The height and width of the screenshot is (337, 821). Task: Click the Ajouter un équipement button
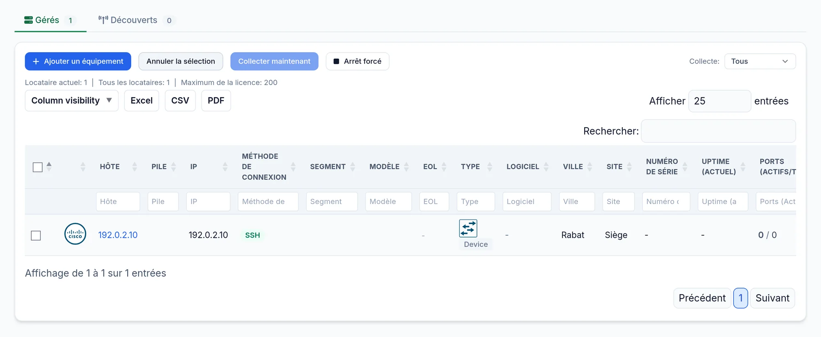point(78,61)
